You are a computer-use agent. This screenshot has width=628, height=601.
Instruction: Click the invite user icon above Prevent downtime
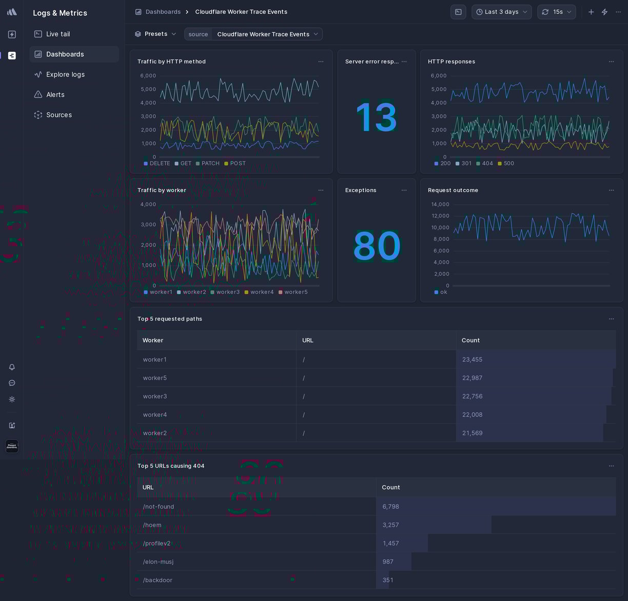[12, 425]
